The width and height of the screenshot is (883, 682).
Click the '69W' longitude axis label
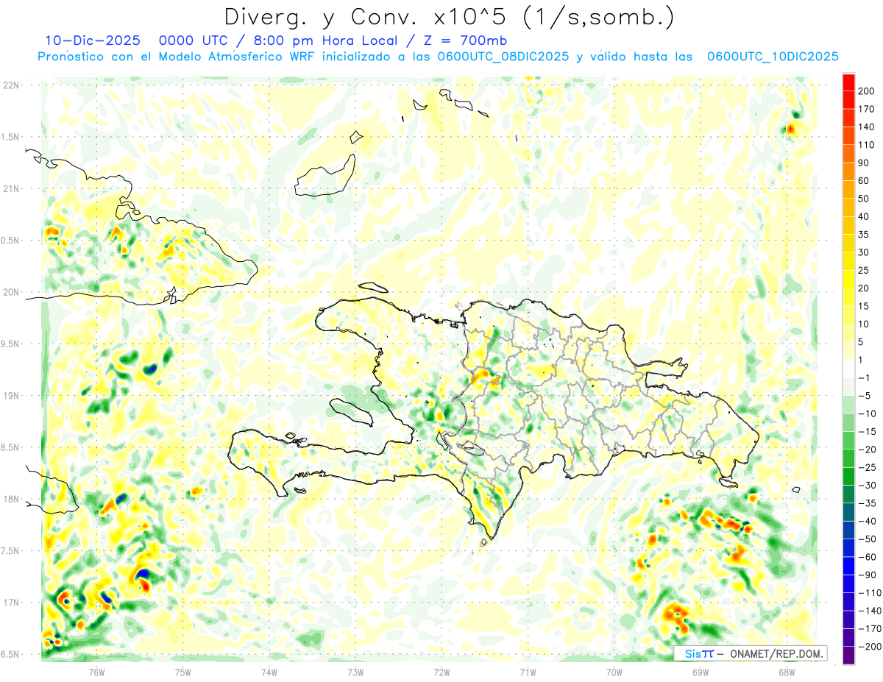701,672
